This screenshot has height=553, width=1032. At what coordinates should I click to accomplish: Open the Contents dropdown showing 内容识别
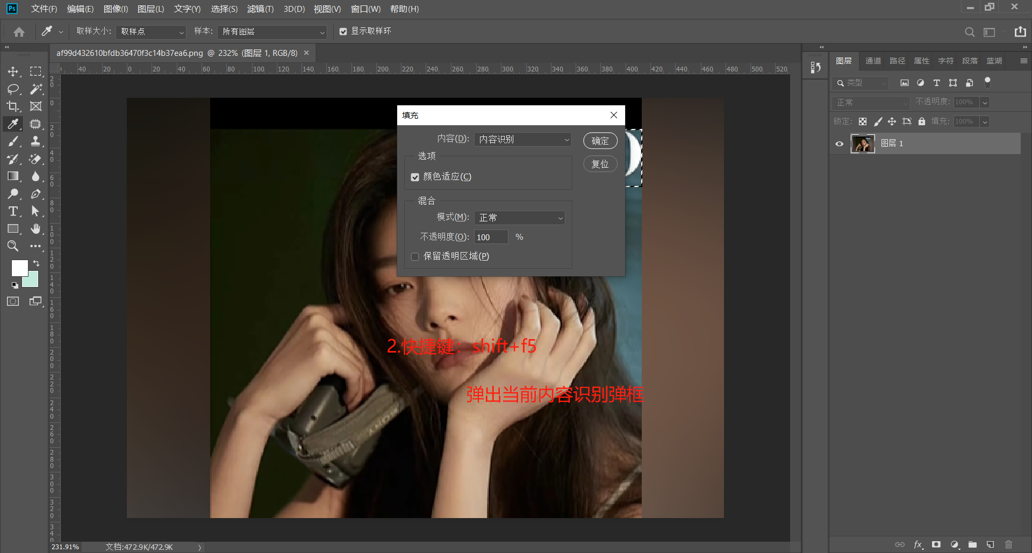(x=523, y=139)
